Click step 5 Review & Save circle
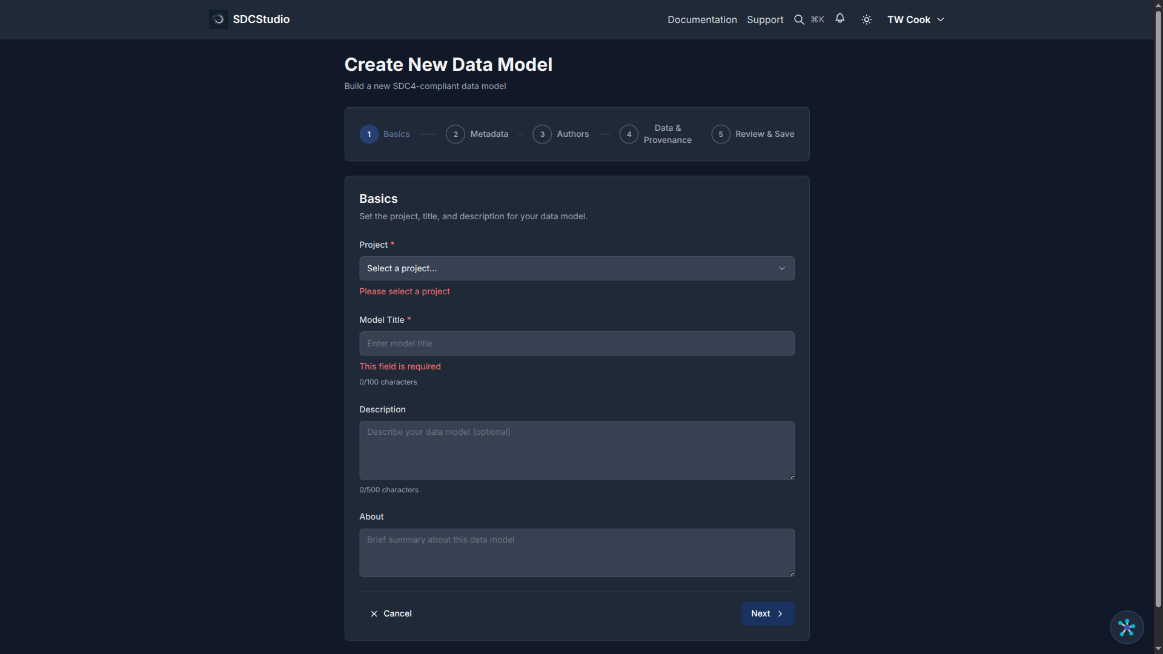Screen dimensions: 1163x654 720,134
